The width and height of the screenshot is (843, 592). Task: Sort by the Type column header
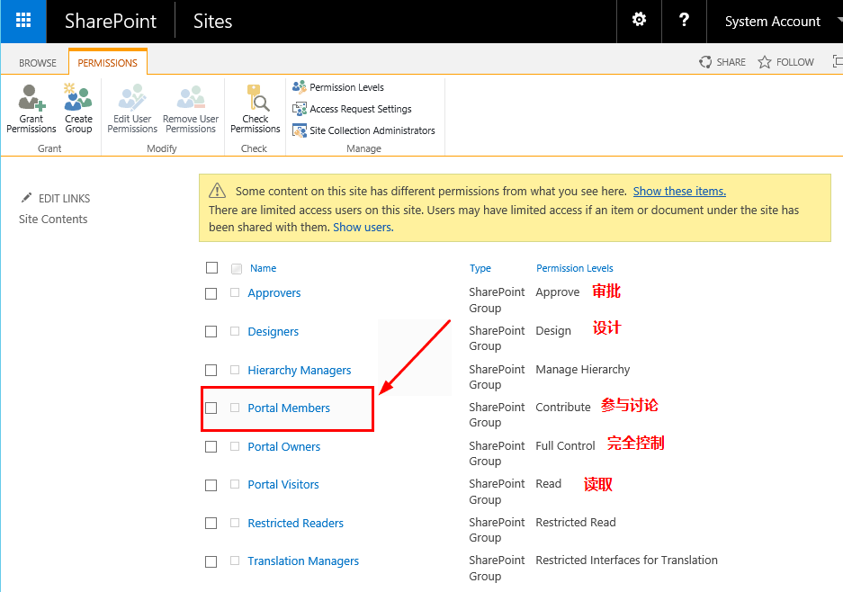click(480, 268)
